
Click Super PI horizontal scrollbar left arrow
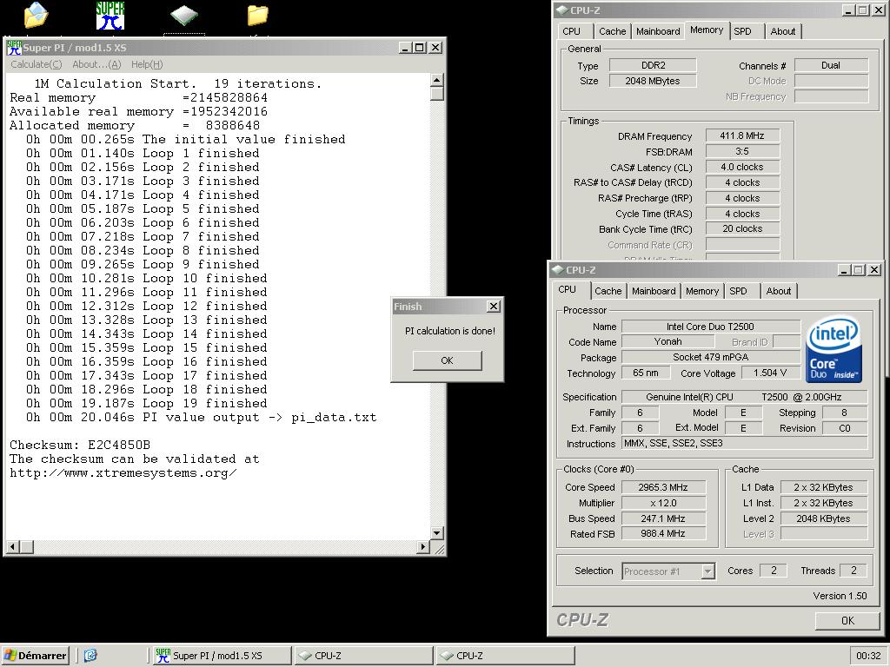(14, 547)
